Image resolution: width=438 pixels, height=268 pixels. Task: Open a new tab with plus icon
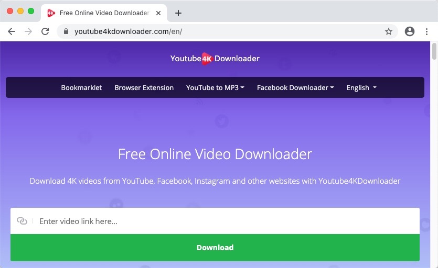pyautogui.click(x=178, y=13)
